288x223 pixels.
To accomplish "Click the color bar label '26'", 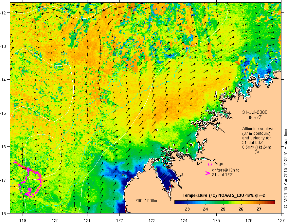I will pyautogui.click(x=241, y=209).
